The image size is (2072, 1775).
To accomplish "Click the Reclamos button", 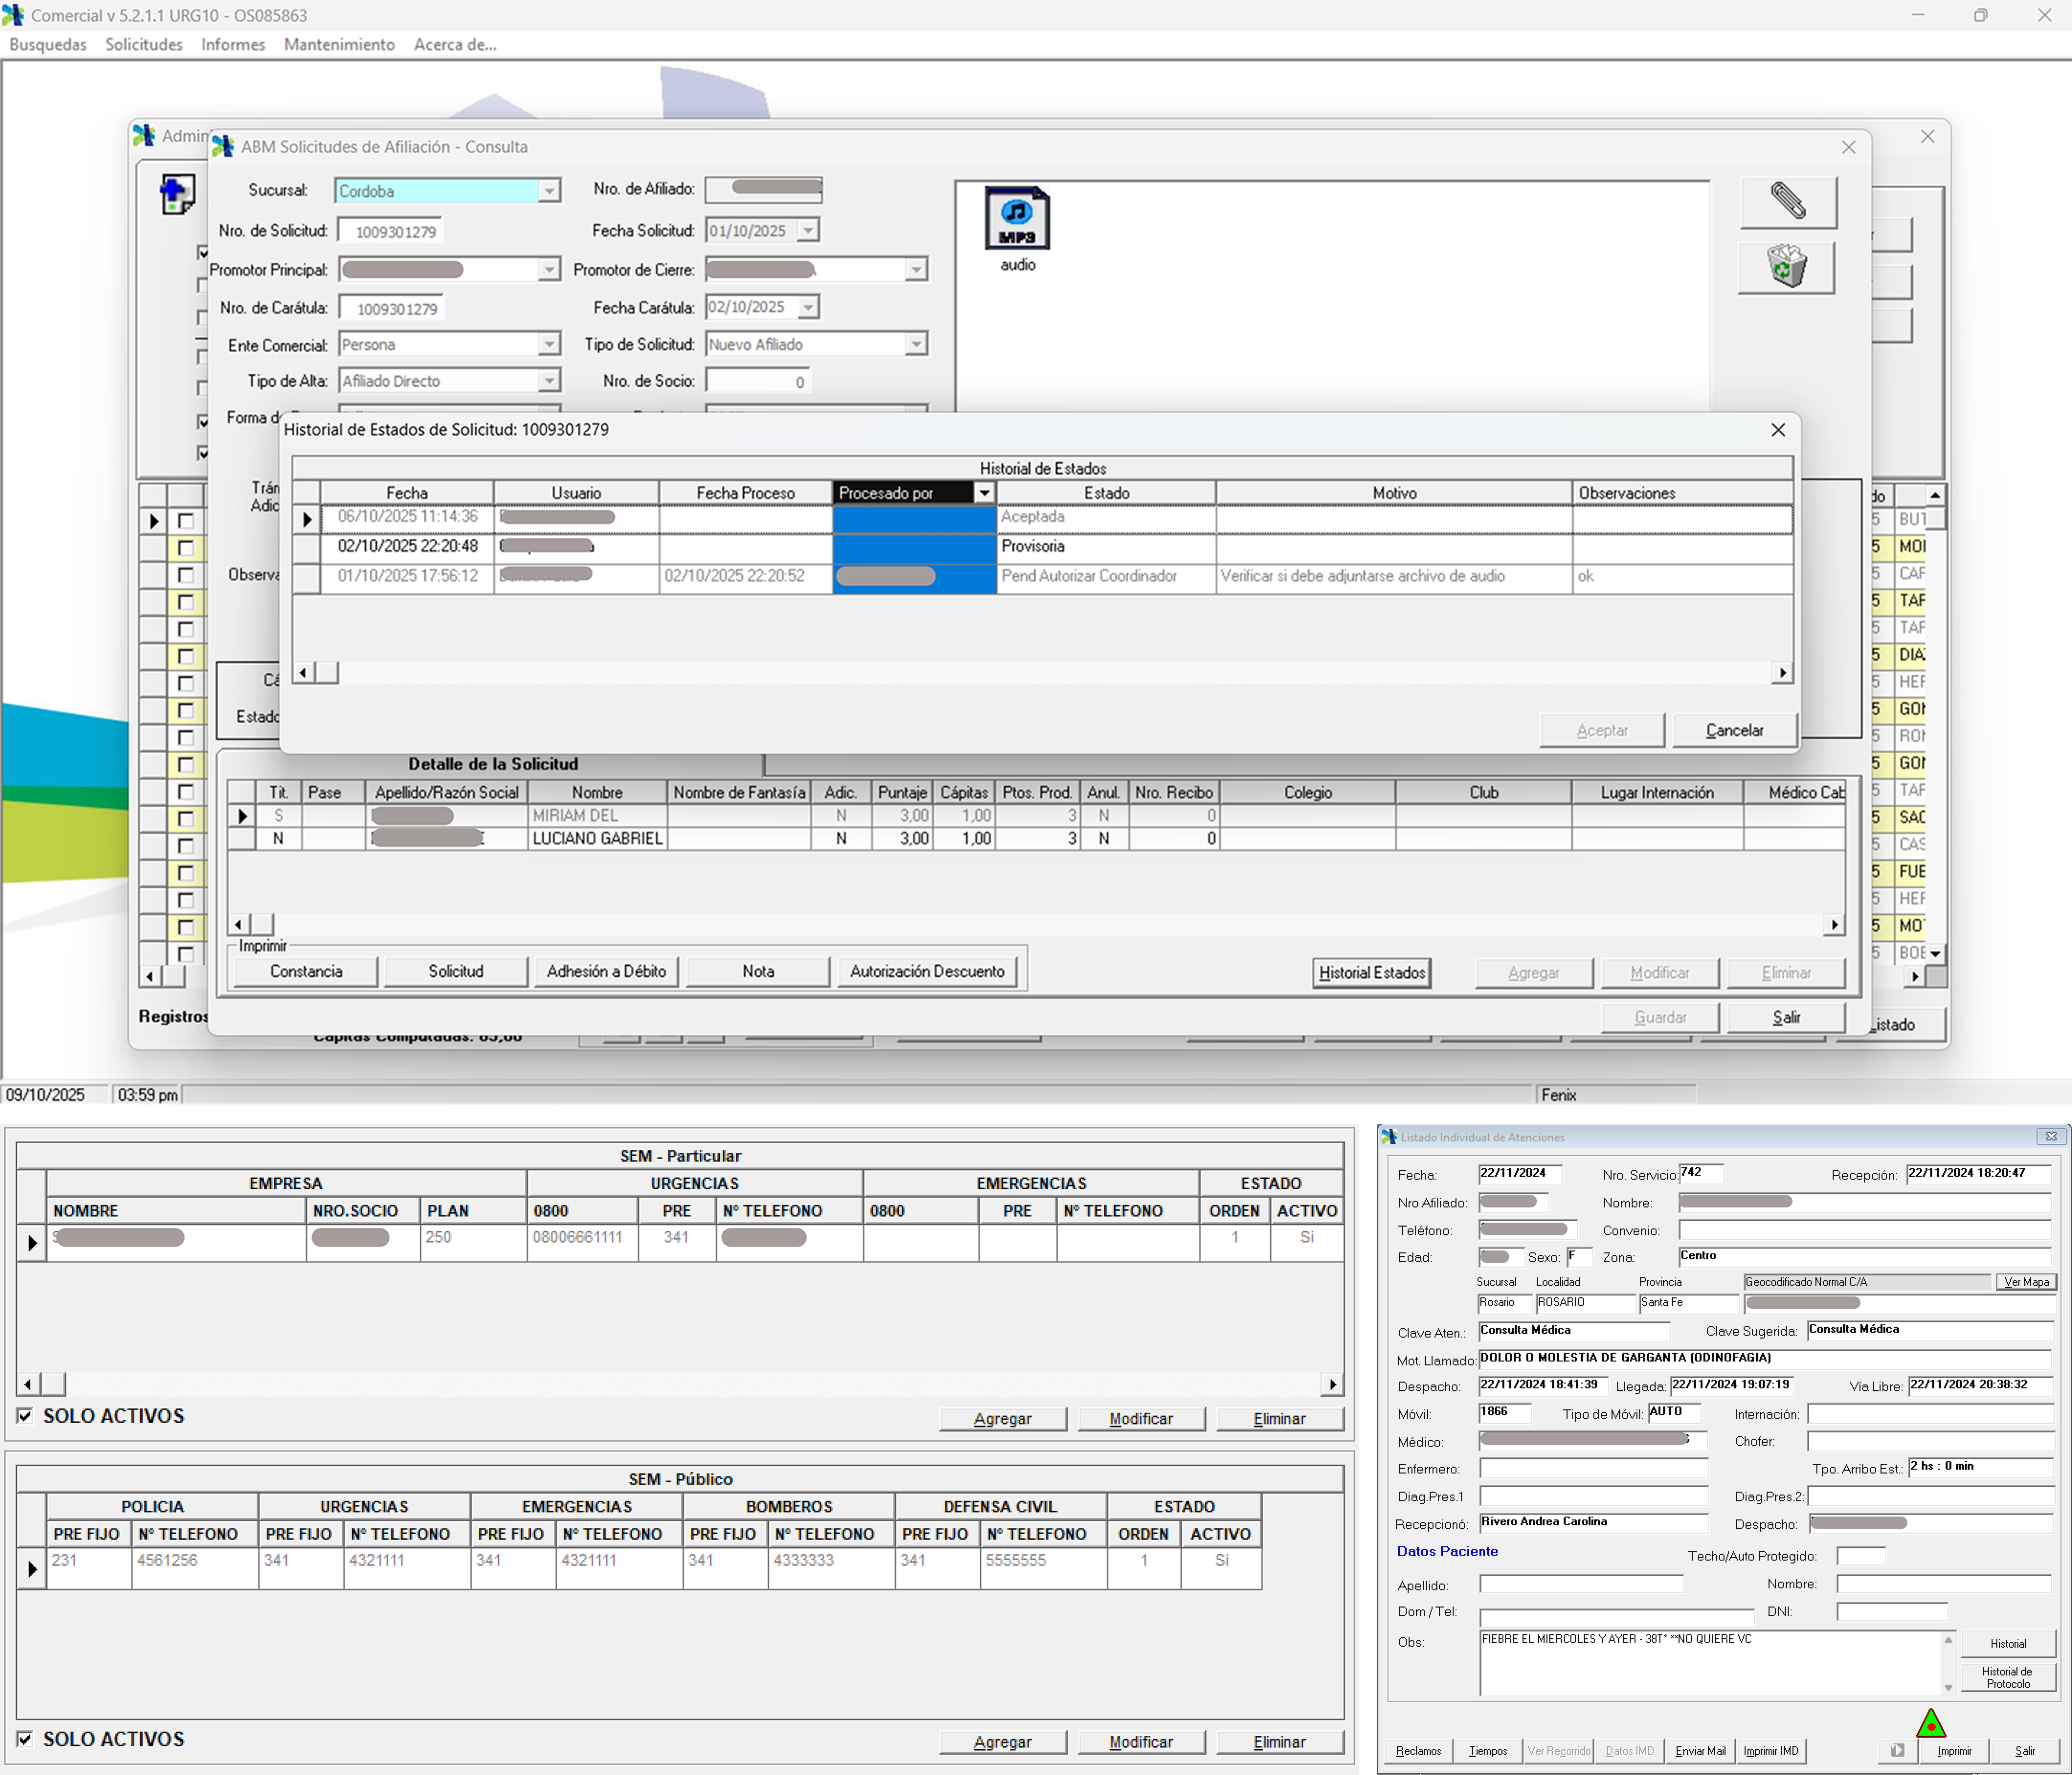I will (1418, 1751).
